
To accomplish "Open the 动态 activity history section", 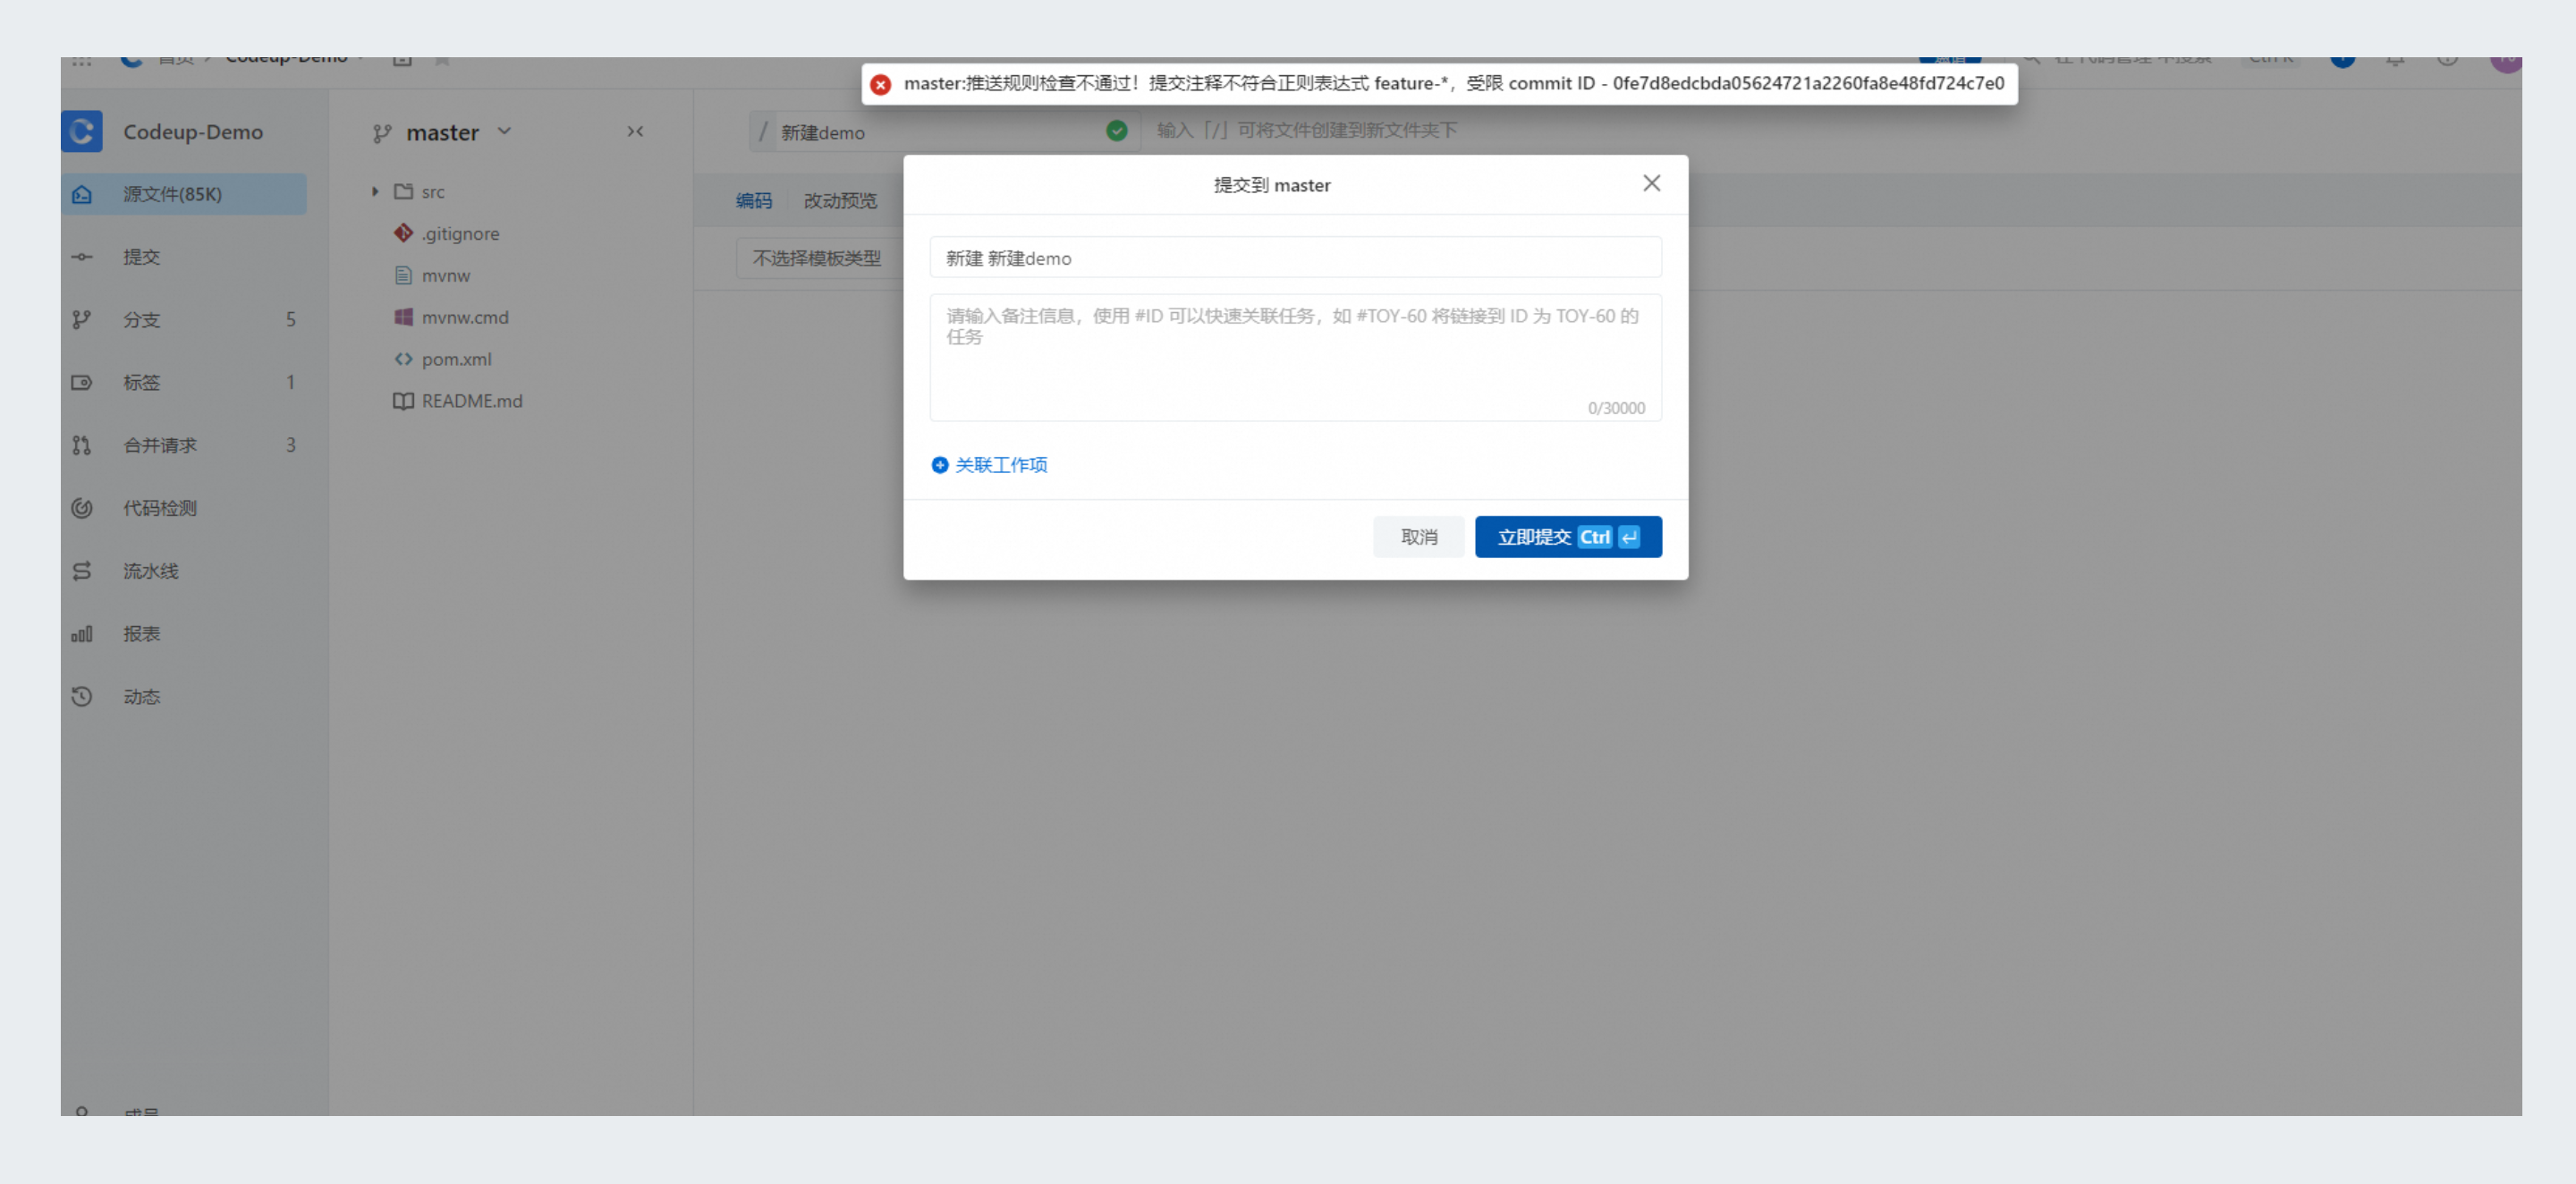I will tap(141, 697).
